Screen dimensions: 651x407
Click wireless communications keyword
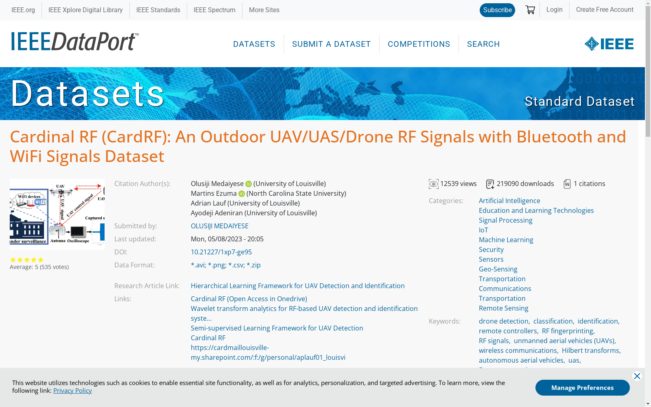(x=518, y=350)
